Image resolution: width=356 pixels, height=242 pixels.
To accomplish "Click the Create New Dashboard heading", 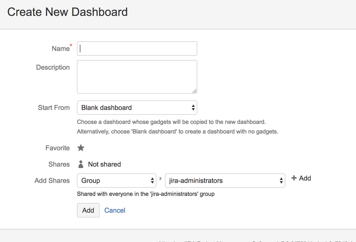I will pyautogui.click(x=67, y=12).
